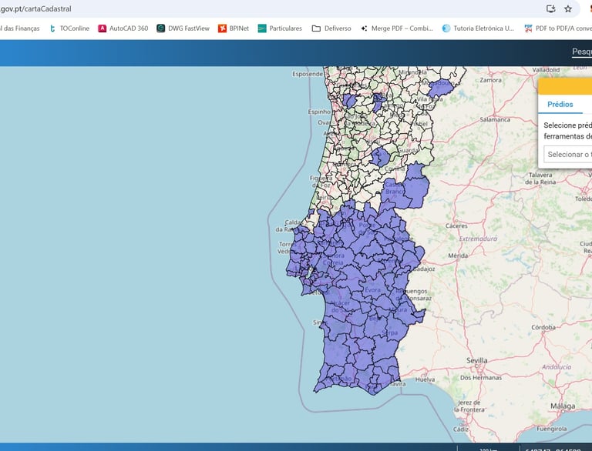
Task: Open the Defiverso bookmarks folder
Action: tap(331, 28)
